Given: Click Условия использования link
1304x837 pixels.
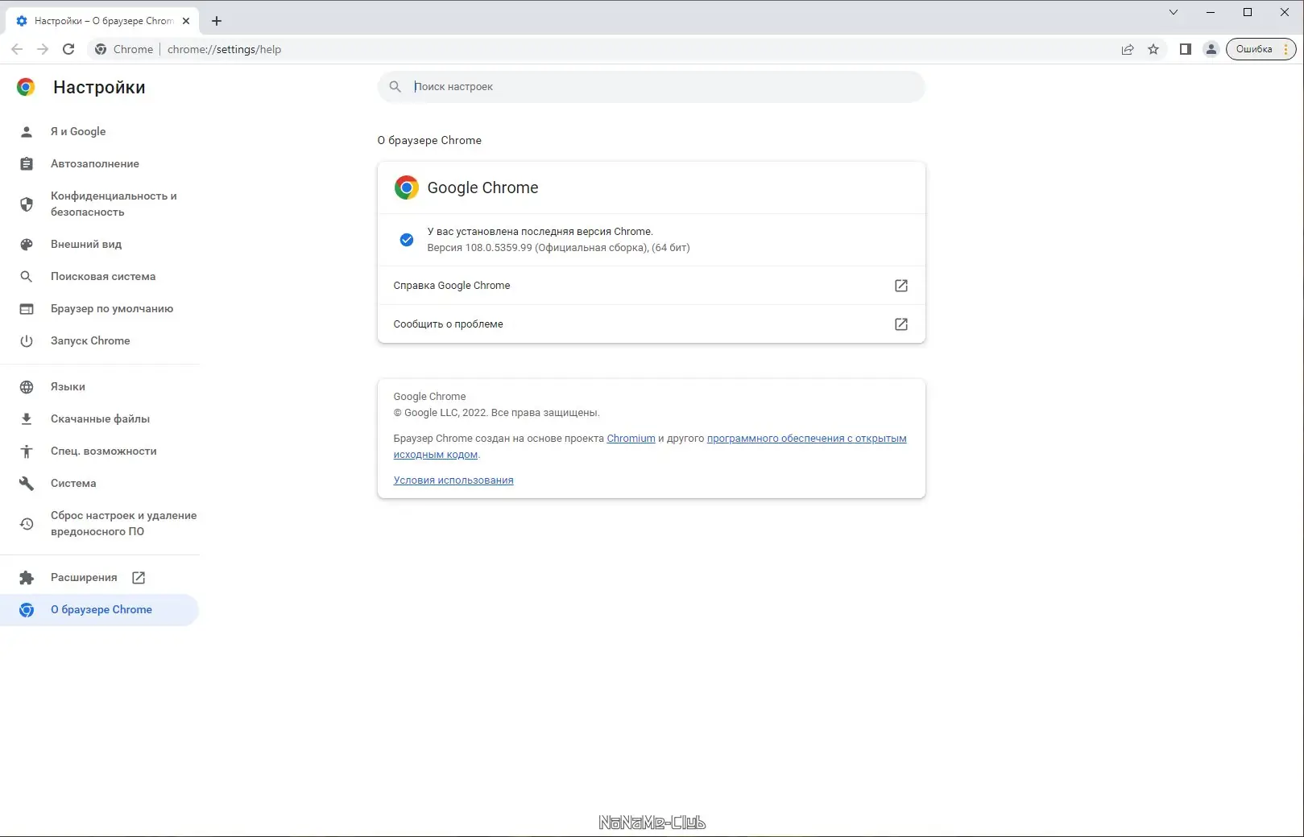Looking at the screenshot, I should coord(453,480).
